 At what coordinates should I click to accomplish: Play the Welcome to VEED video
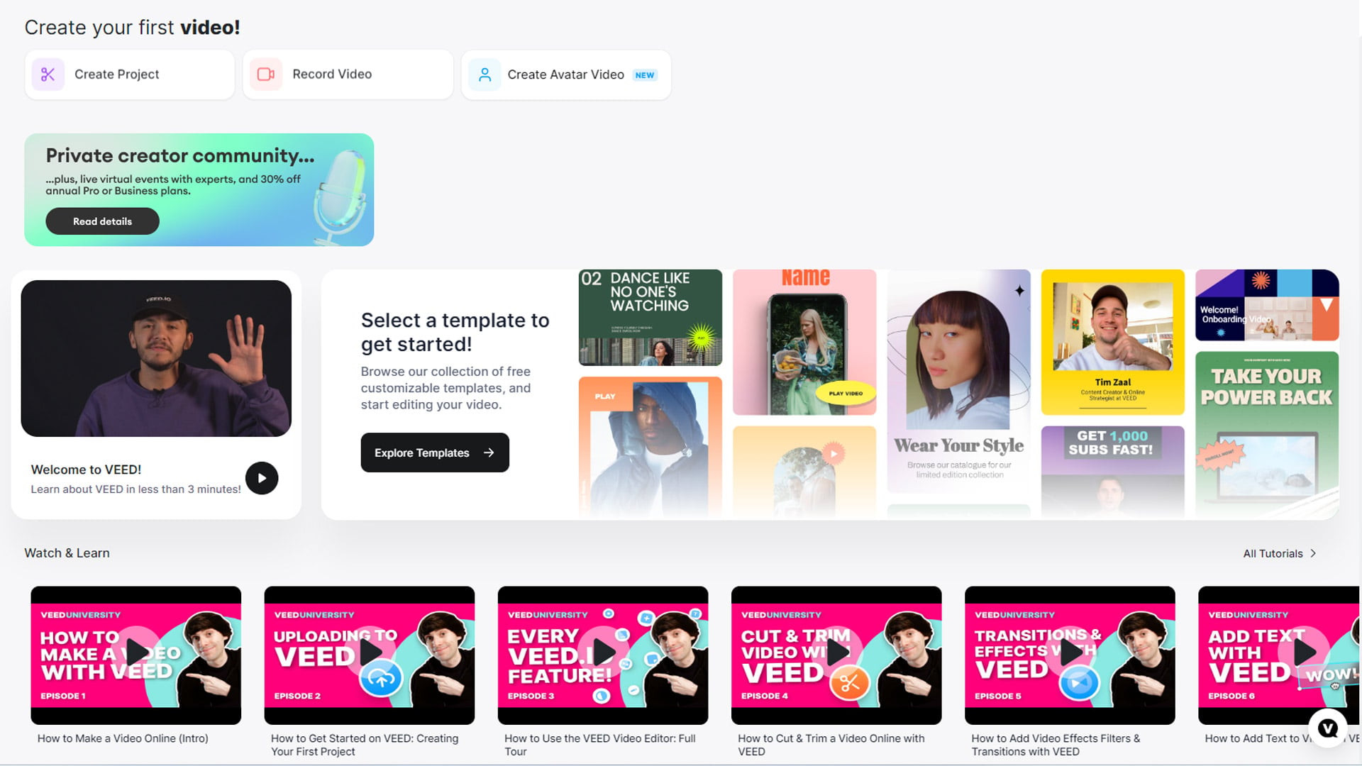262,478
